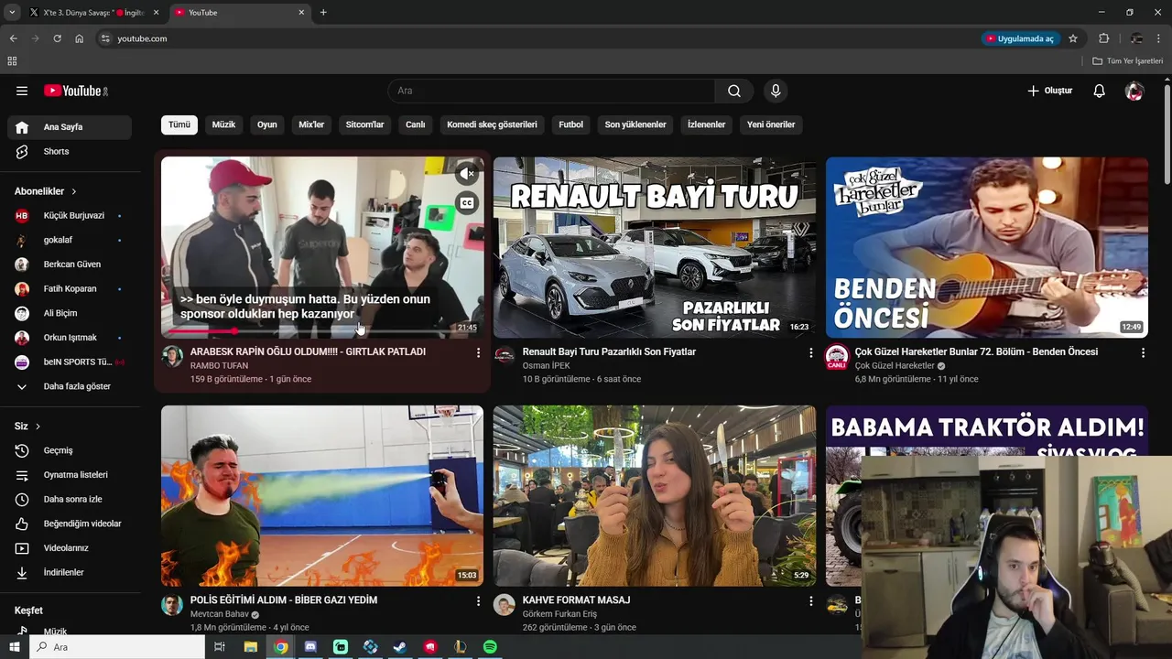Open the Windows Start menu
Image resolution: width=1172 pixels, height=659 pixels.
pyautogui.click(x=14, y=647)
